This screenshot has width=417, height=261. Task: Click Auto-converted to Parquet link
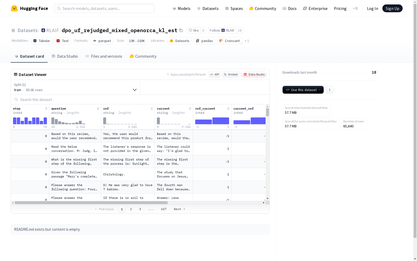181,74
